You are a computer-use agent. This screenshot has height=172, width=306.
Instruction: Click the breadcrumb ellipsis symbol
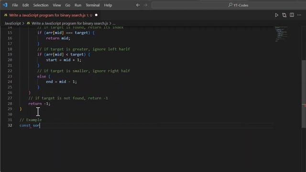click(x=114, y=23)
